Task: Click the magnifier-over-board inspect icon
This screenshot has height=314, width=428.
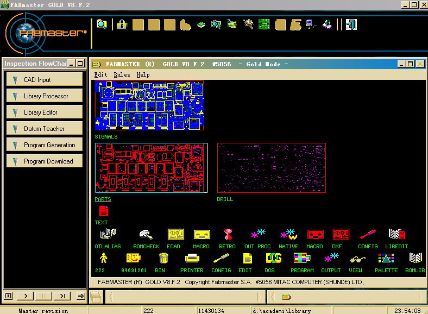Action: click(216, 24)
